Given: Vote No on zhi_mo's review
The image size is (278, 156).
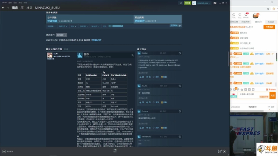Looking at the screenshot, I should (148, 102).
